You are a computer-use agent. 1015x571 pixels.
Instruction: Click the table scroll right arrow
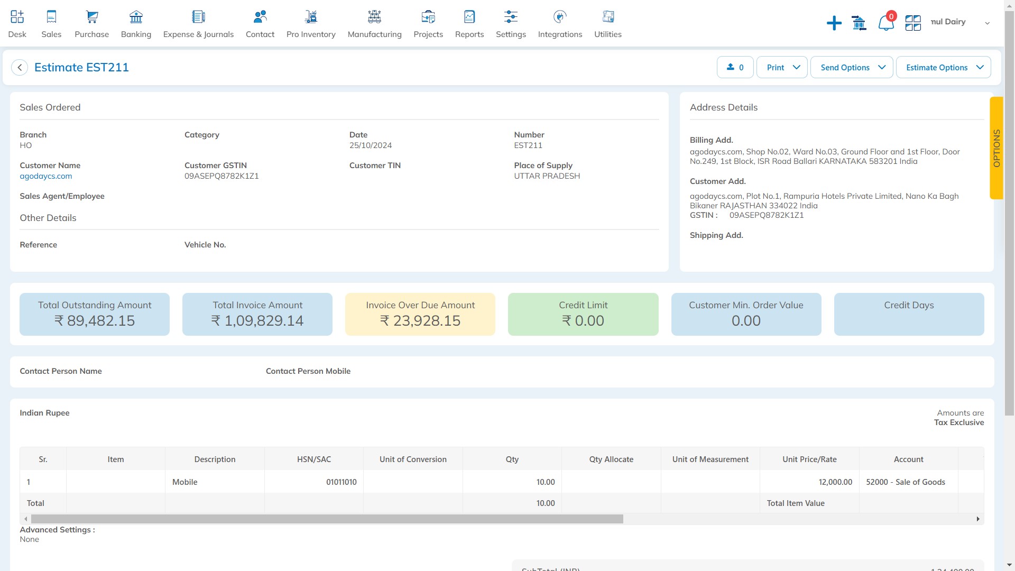click(x=978, y=519)
